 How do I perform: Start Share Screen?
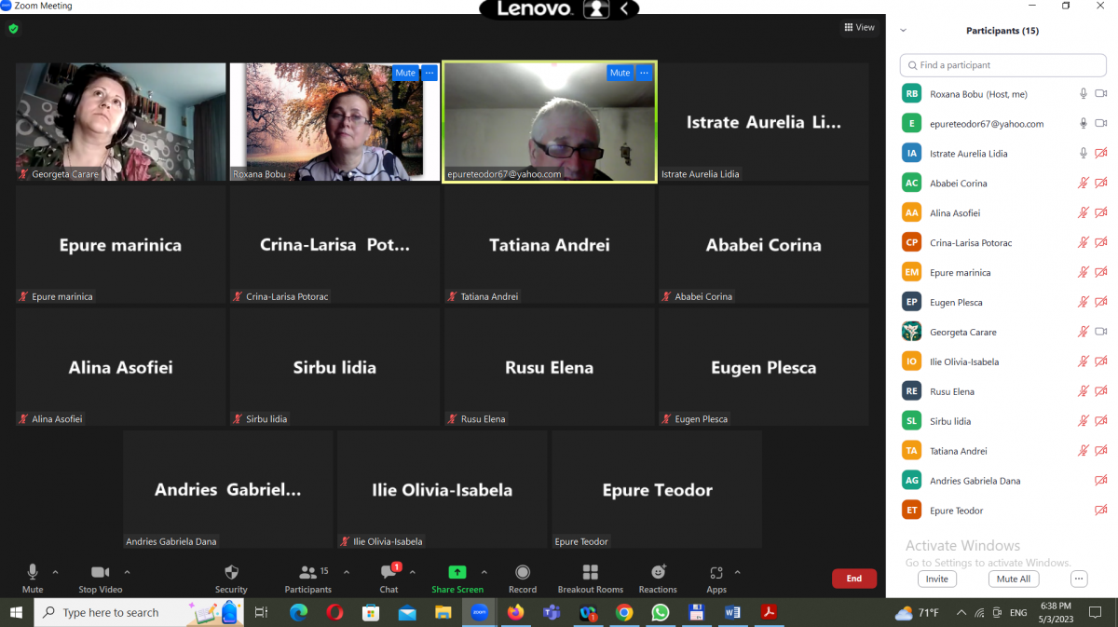[457, 578]
